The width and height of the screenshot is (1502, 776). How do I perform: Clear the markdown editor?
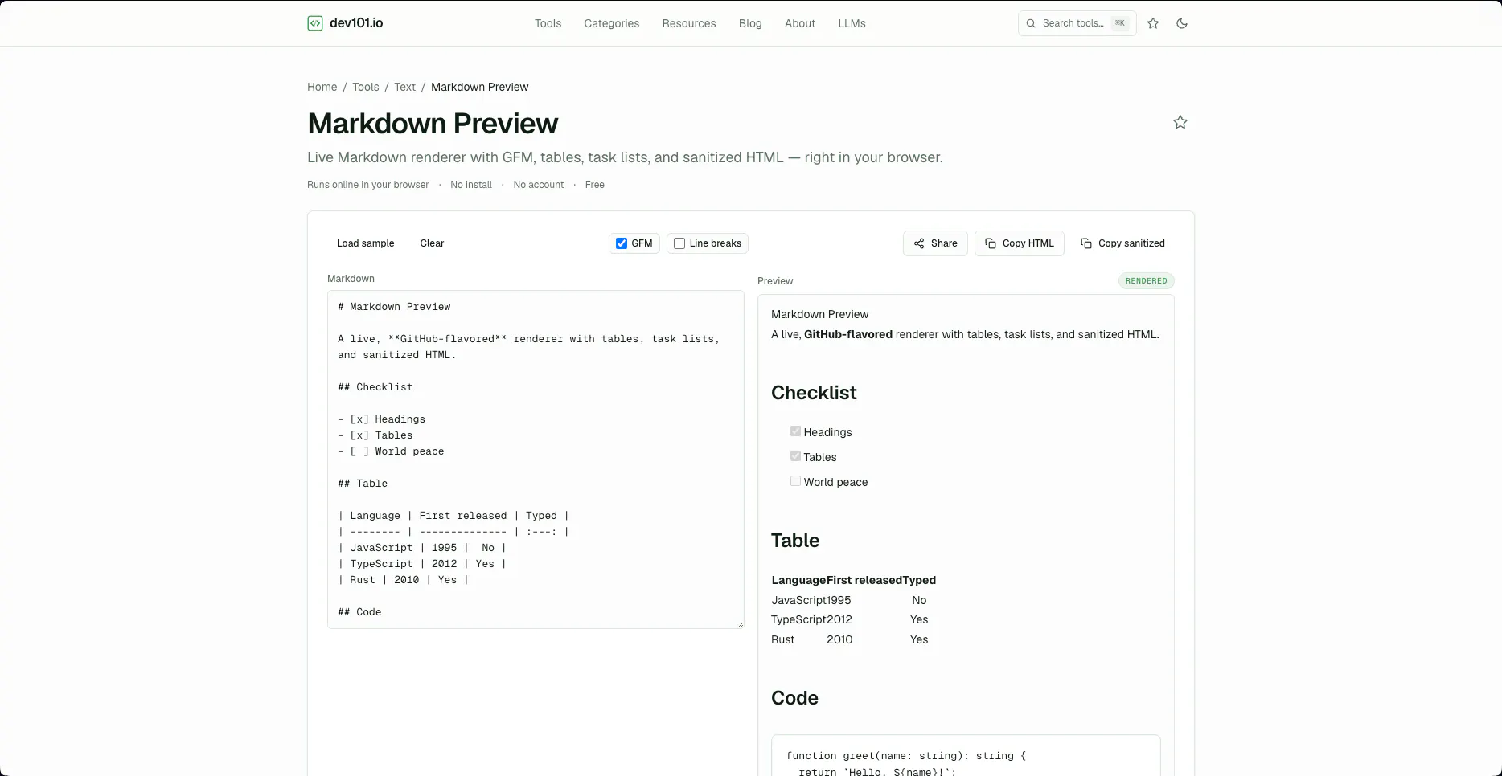coord(432,243)
